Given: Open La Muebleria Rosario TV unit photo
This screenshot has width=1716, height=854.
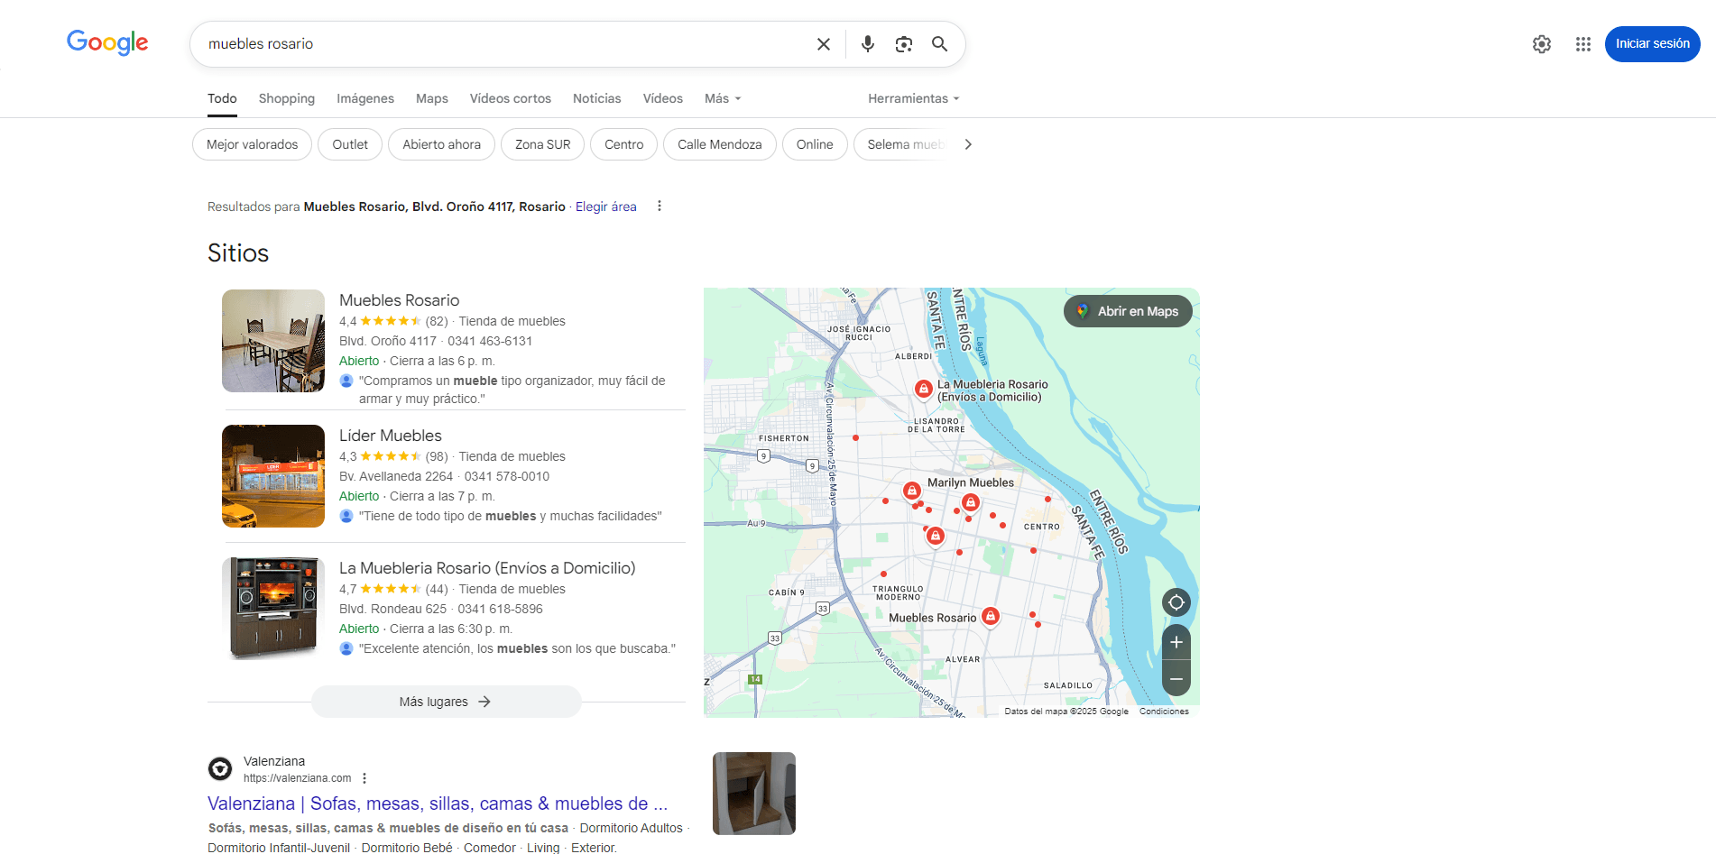Looking at the screenshot, I should pos(273,609).
